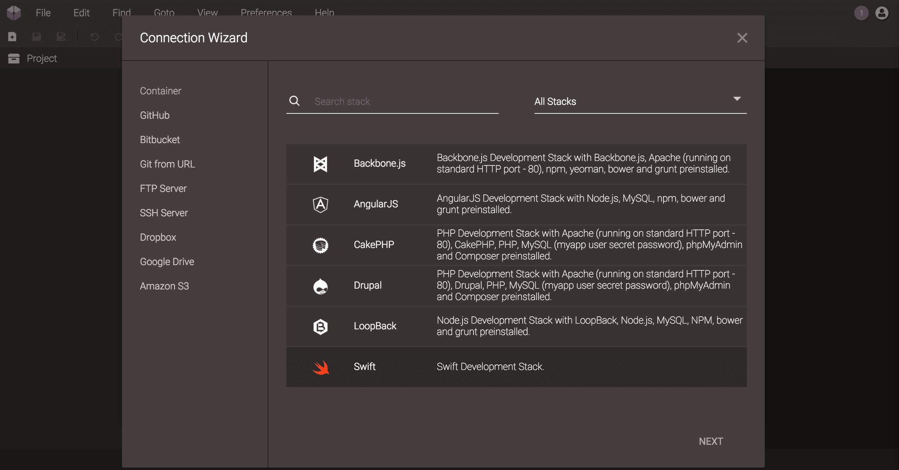This screenshot has height=470, width=899.
Task: Click the notification badge showing 1
Action: coord(861,13)
